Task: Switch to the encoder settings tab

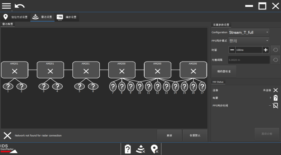Action: [67, 17]
